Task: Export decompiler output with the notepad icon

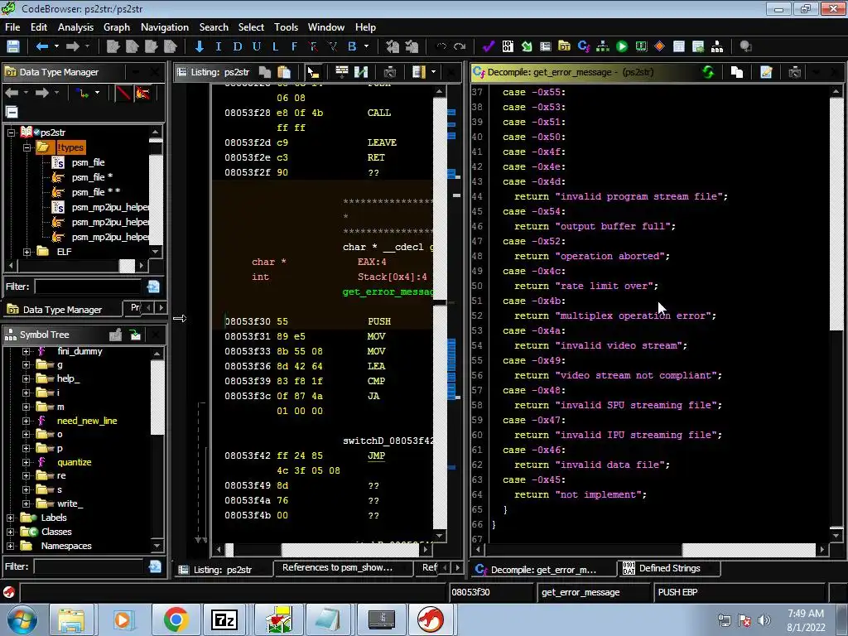Action: point(766,72)
